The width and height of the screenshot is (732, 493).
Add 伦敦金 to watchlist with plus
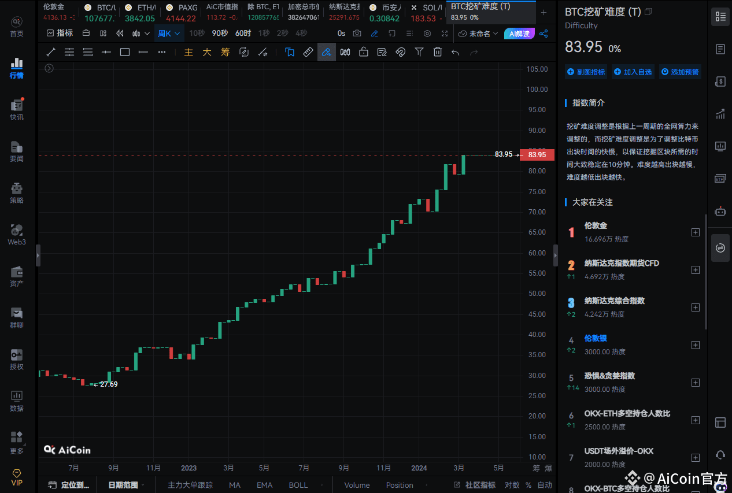point(696,232)
